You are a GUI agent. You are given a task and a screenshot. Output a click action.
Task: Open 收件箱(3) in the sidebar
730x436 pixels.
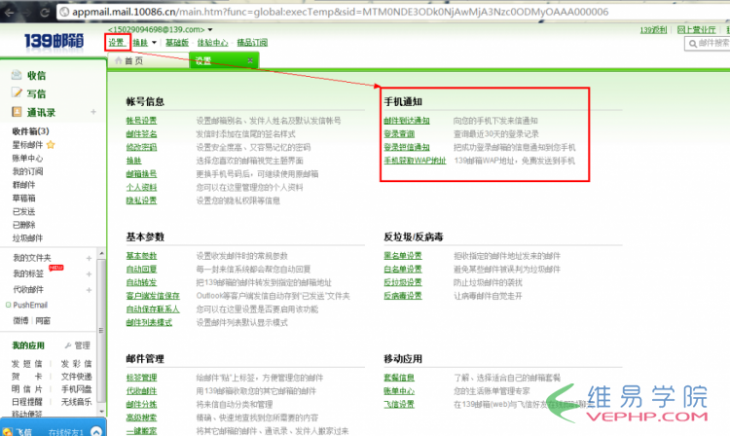click(x=30, y=131)
